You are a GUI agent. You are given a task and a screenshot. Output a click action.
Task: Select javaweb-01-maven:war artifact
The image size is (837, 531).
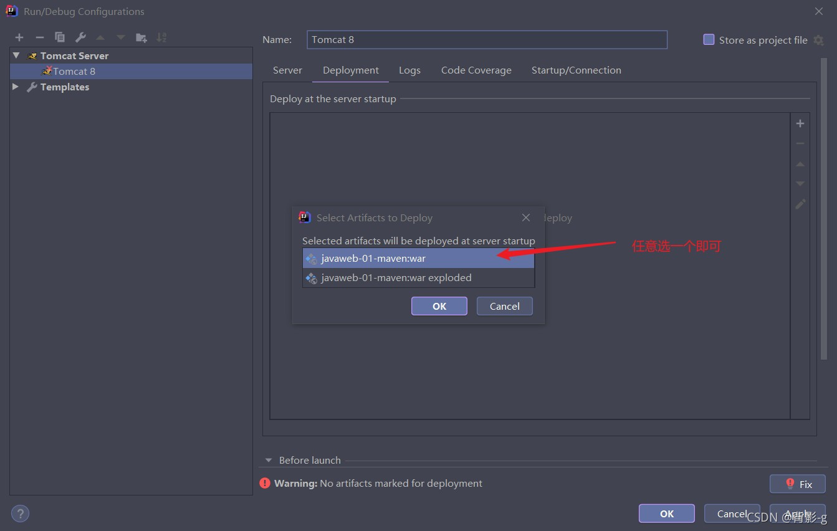coord(418,258)
